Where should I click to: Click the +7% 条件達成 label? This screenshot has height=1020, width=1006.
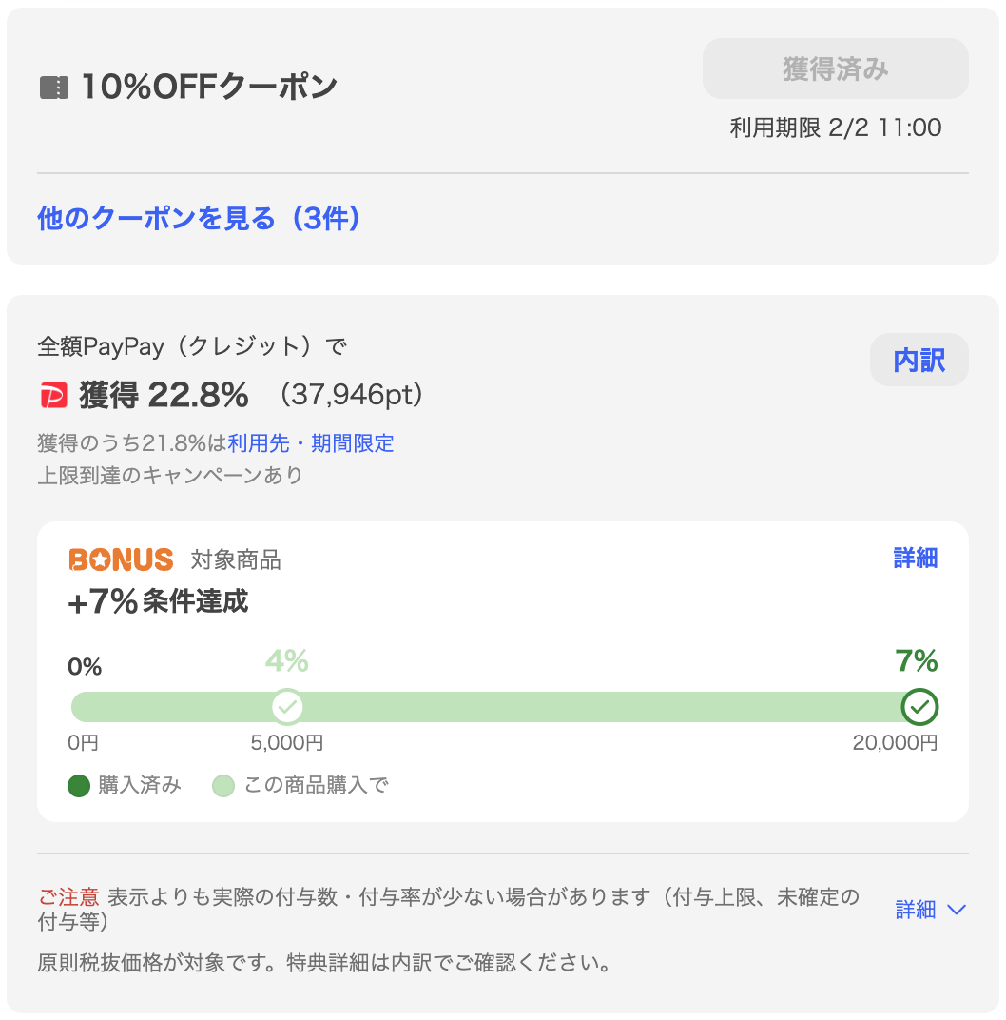click(x=158, y=602)
